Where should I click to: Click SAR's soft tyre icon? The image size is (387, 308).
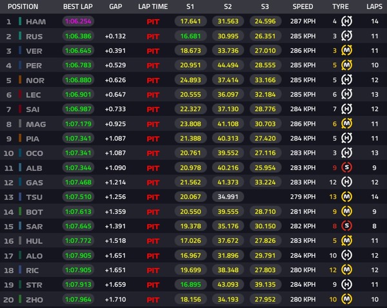[x=346, y=226]
